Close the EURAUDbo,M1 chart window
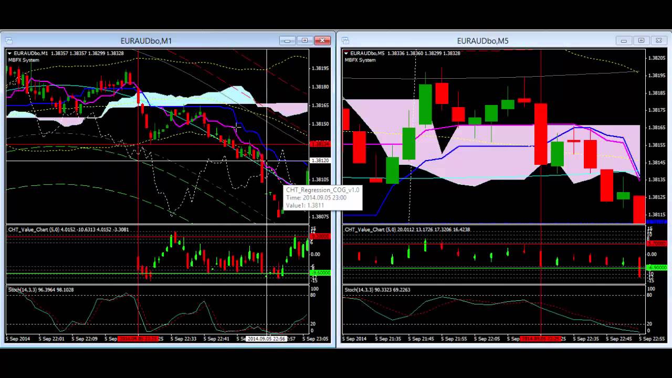The height and width of the screenshot is (378, 672). pos(323,40)
